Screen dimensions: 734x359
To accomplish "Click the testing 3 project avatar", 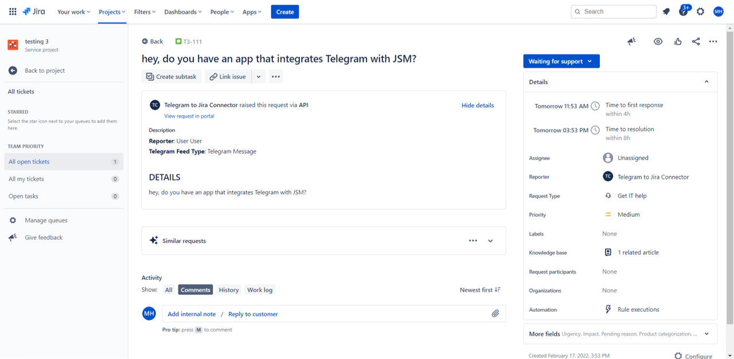I will [x=13, y=45].
